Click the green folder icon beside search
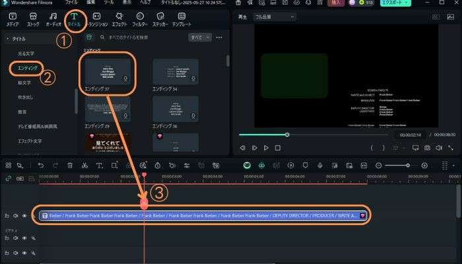The image size is (462, 264). 88,37
